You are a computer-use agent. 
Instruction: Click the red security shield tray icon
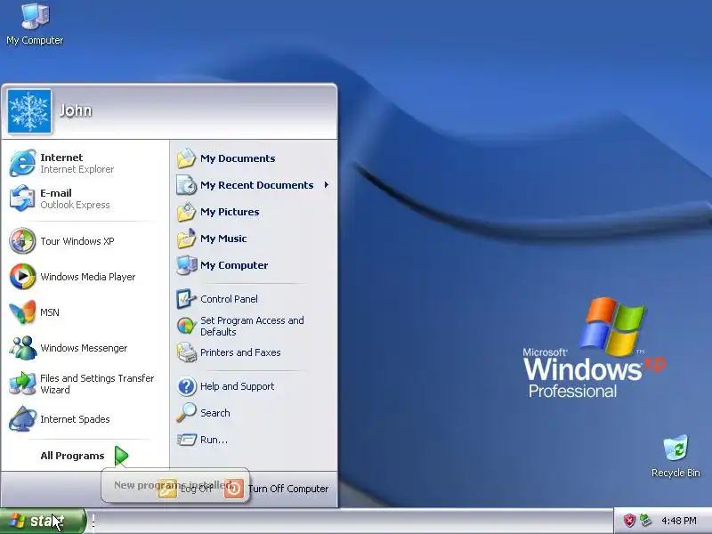(x=629, y=521)
